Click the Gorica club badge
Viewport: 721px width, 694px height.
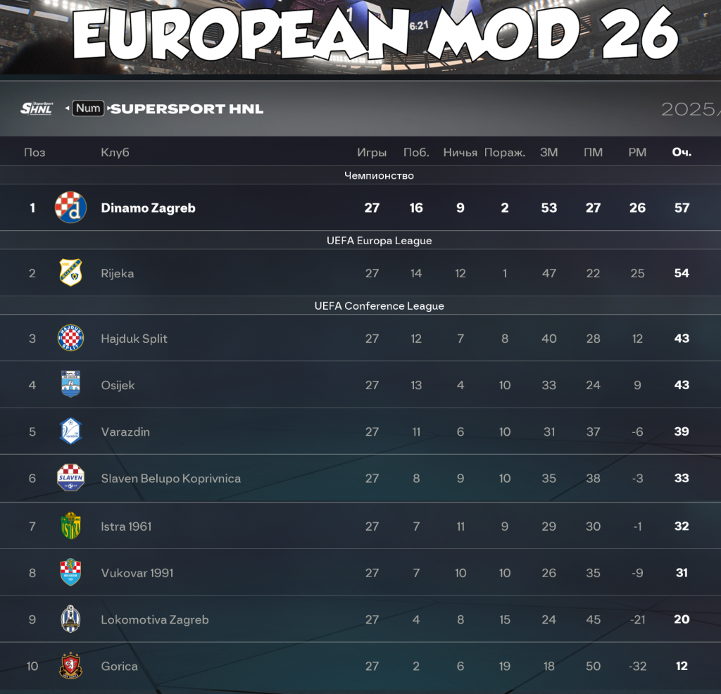(x=70, y=666)
